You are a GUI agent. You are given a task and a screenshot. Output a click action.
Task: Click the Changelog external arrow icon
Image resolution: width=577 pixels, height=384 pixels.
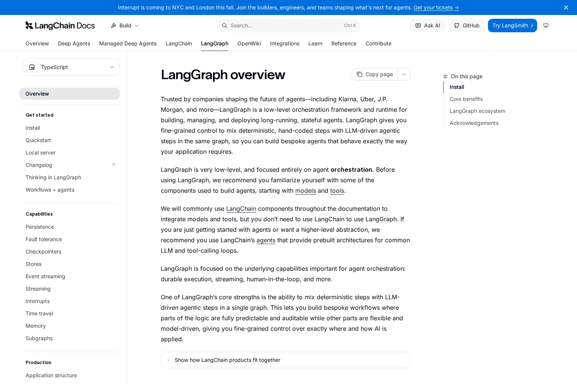point(113,165)
